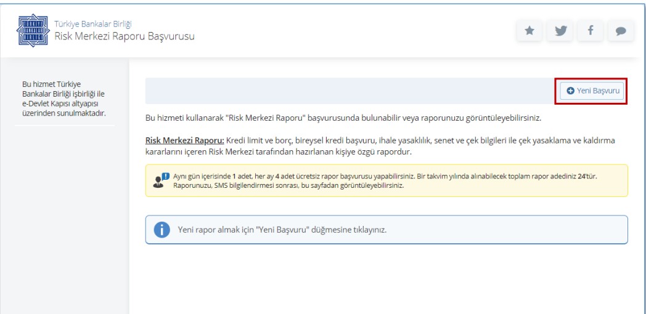Click the person alert icon in yellow notice
This screenshot has width=646, height=314.
point(161,180)
